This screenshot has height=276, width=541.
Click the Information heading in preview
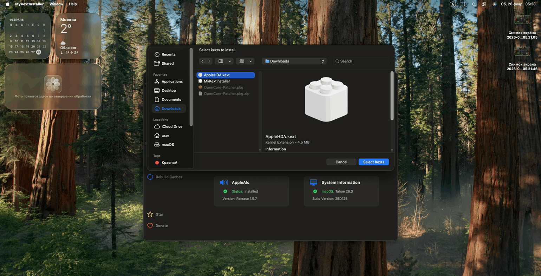pos(275,149)
